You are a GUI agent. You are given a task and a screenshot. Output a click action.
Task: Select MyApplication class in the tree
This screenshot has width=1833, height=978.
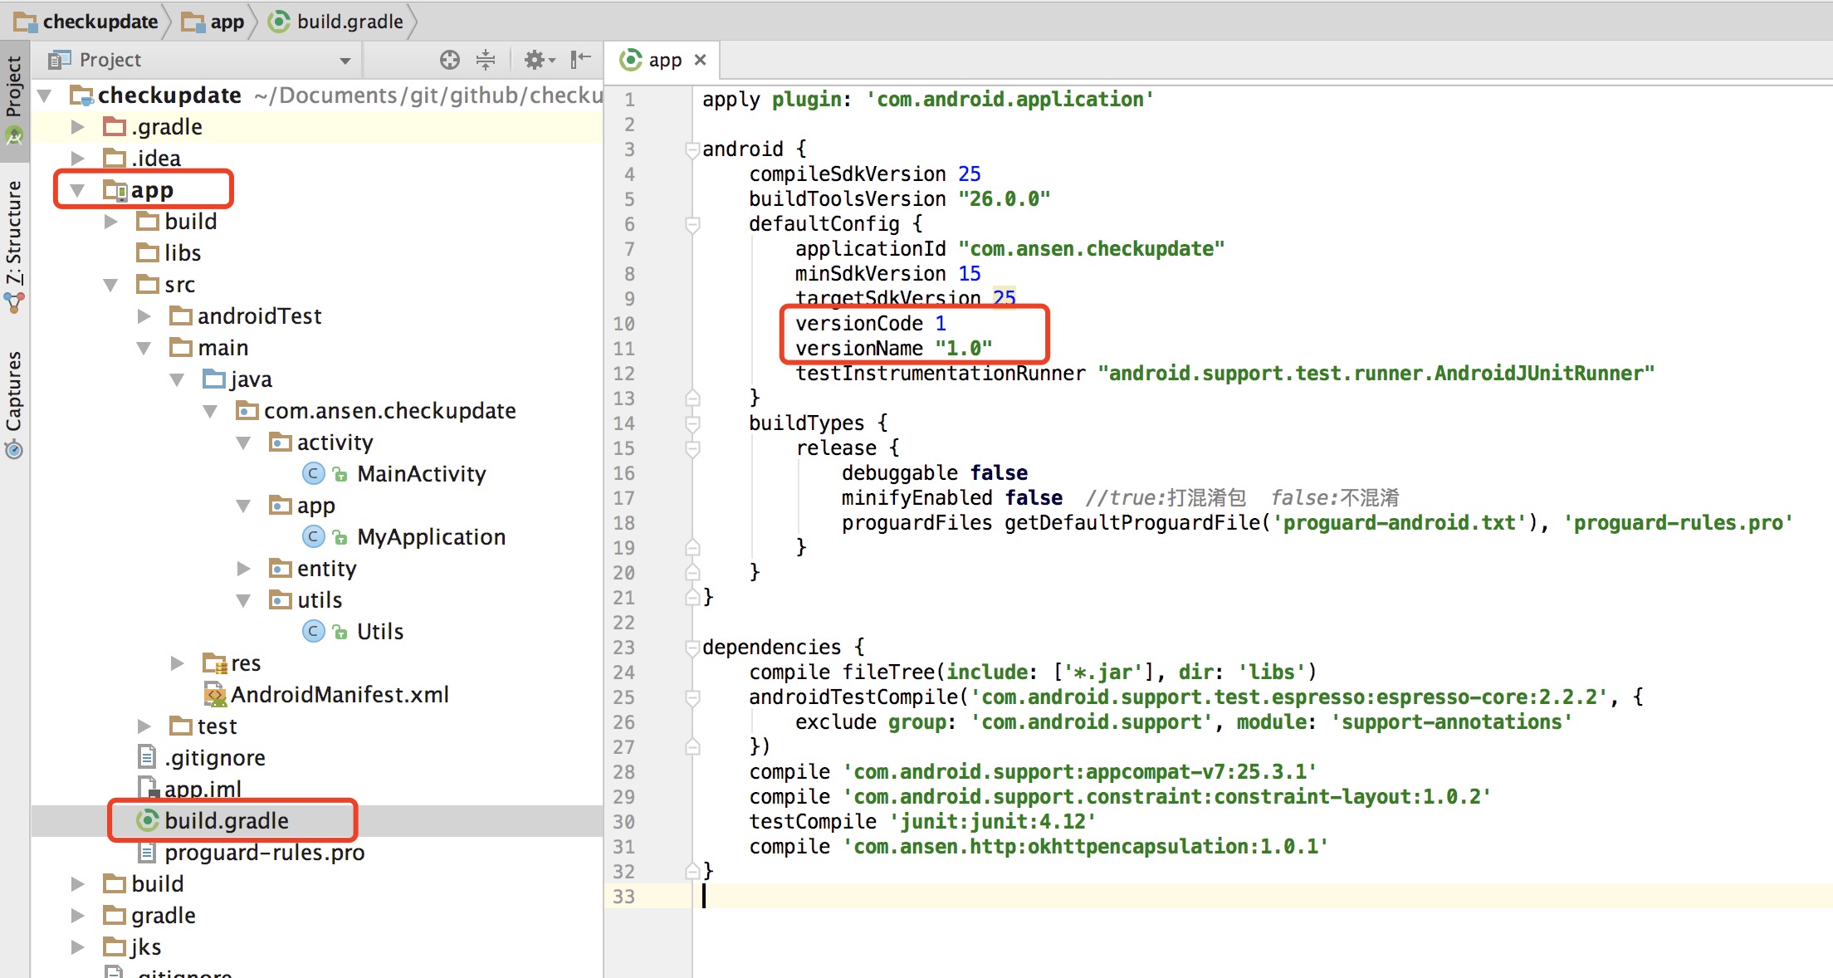point(430,537)
